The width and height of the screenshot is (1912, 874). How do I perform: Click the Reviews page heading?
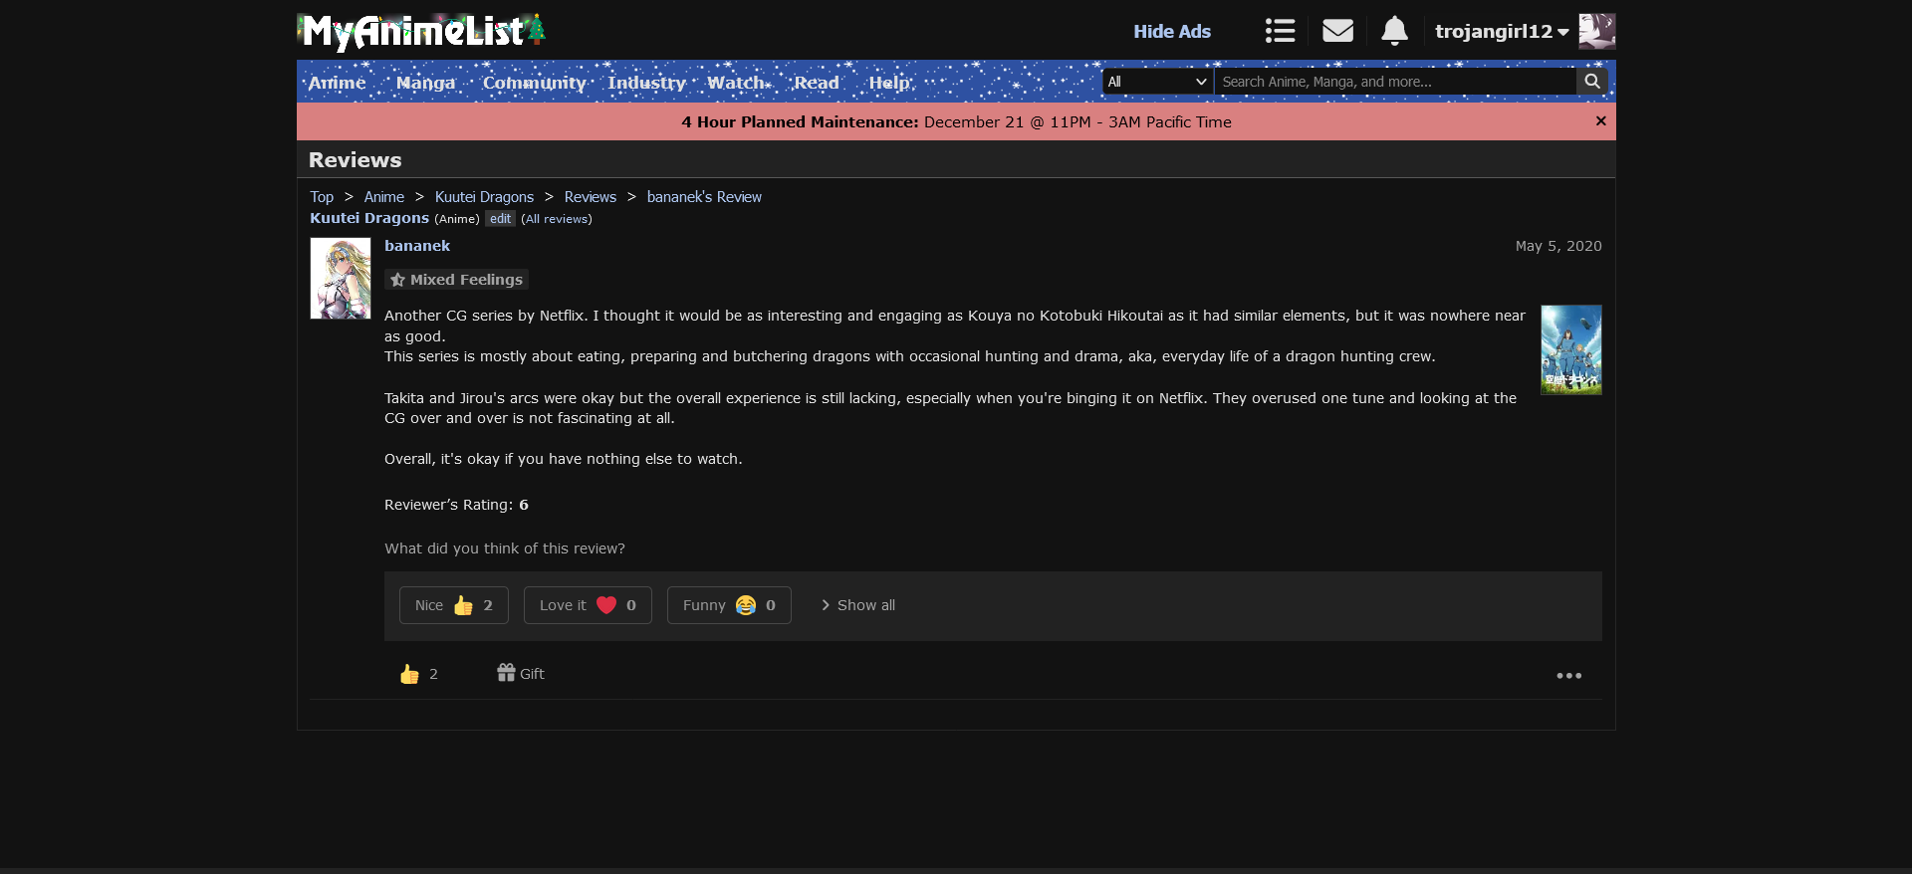(356, 159)
